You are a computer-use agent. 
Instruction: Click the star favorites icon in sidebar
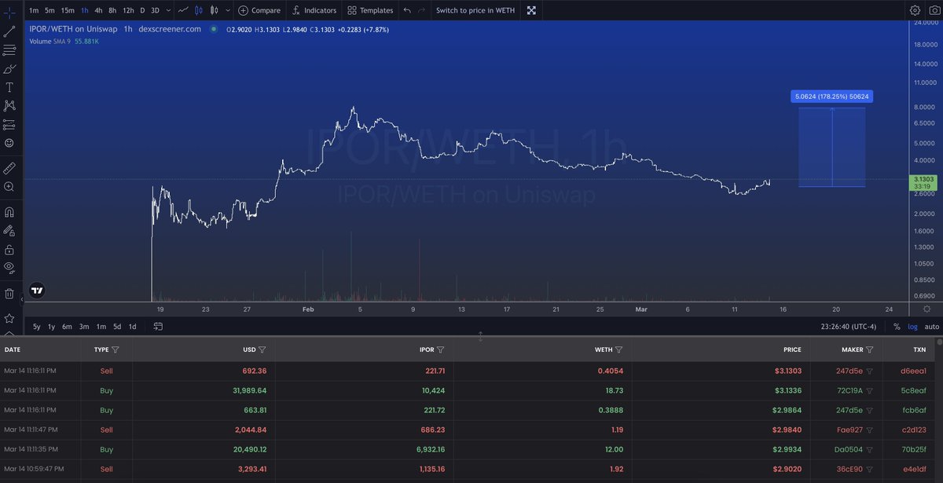pyautogui.click(x=9, y=318)
